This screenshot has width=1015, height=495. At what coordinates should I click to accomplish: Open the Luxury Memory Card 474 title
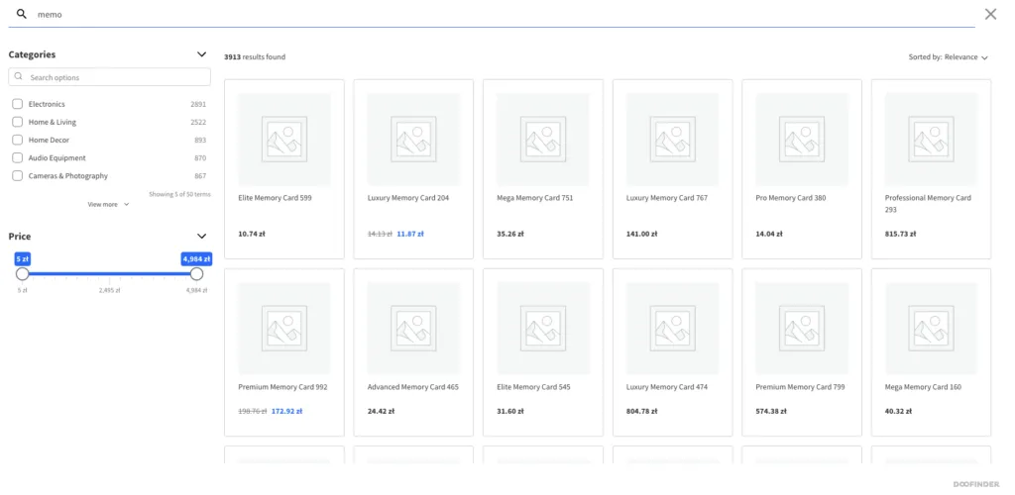coord(667,387)
